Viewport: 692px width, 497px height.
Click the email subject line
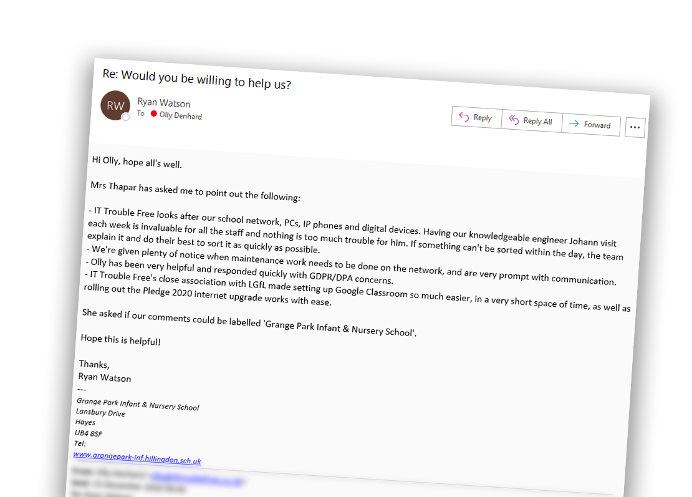[197, 79]
